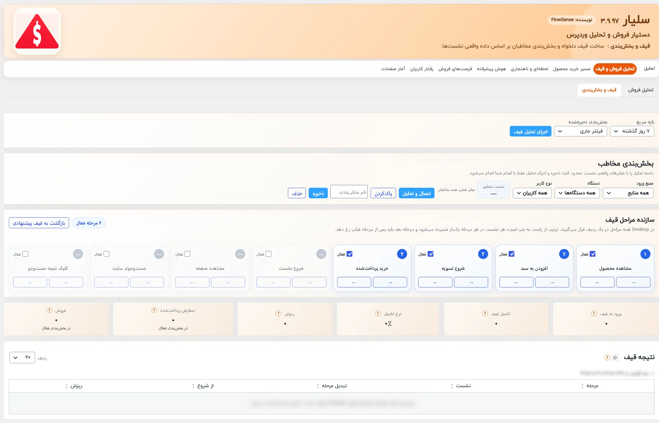Click the minus badge on شروع نشست card

coord(321,254)
